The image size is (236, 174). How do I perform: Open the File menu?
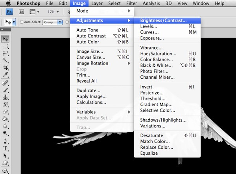(x=50, y=3)
